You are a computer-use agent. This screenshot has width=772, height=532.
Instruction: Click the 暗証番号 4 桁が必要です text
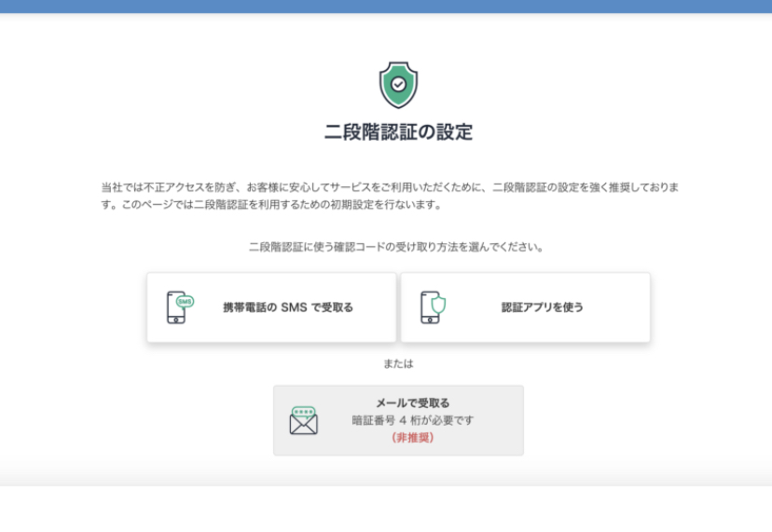click(413, 420)
